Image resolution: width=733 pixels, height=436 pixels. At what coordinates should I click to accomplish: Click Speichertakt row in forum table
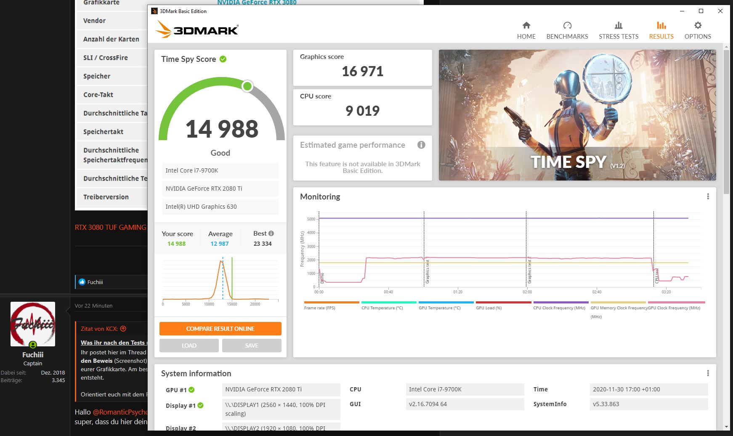click(112, 132)
